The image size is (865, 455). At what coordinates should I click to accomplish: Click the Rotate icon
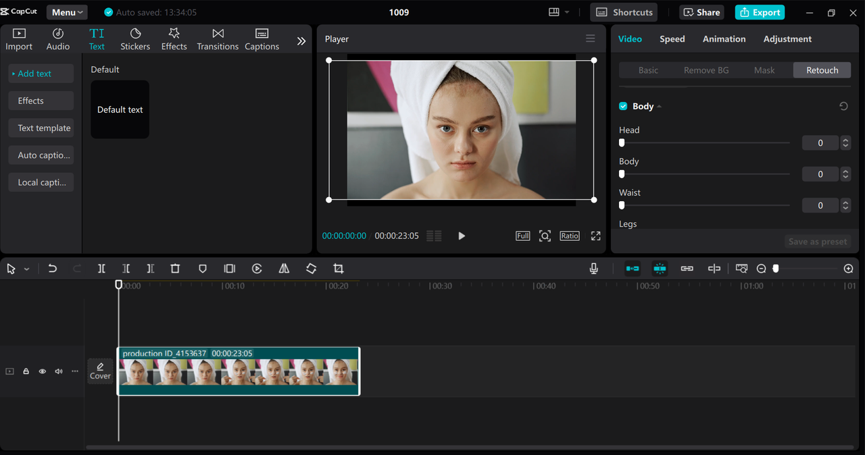[x=311, y=269]
